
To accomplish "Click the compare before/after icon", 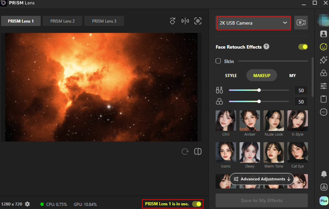I will pyautogui.click(x=198, y=152).
